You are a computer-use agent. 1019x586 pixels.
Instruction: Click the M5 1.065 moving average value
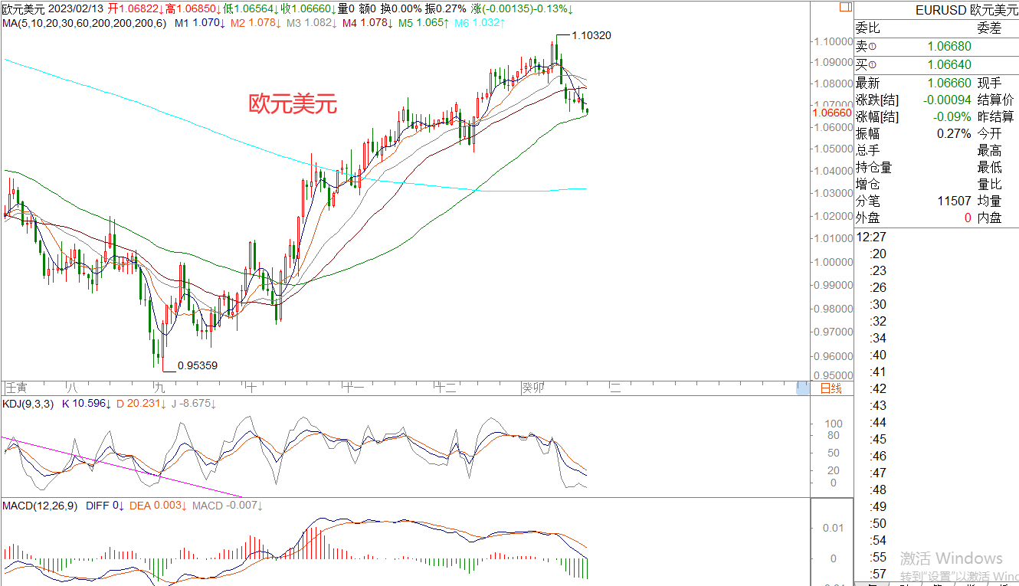coord(424,23)
